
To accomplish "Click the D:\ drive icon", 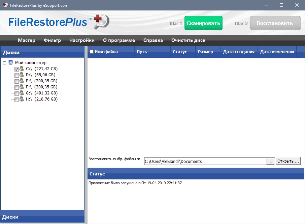I will (x=22, y=75).
